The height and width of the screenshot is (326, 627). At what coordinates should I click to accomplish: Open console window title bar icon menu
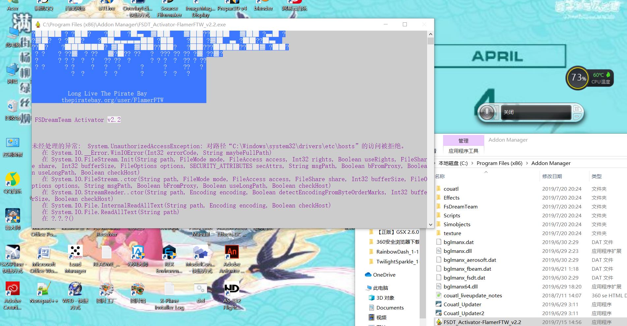tap(38, 24)
